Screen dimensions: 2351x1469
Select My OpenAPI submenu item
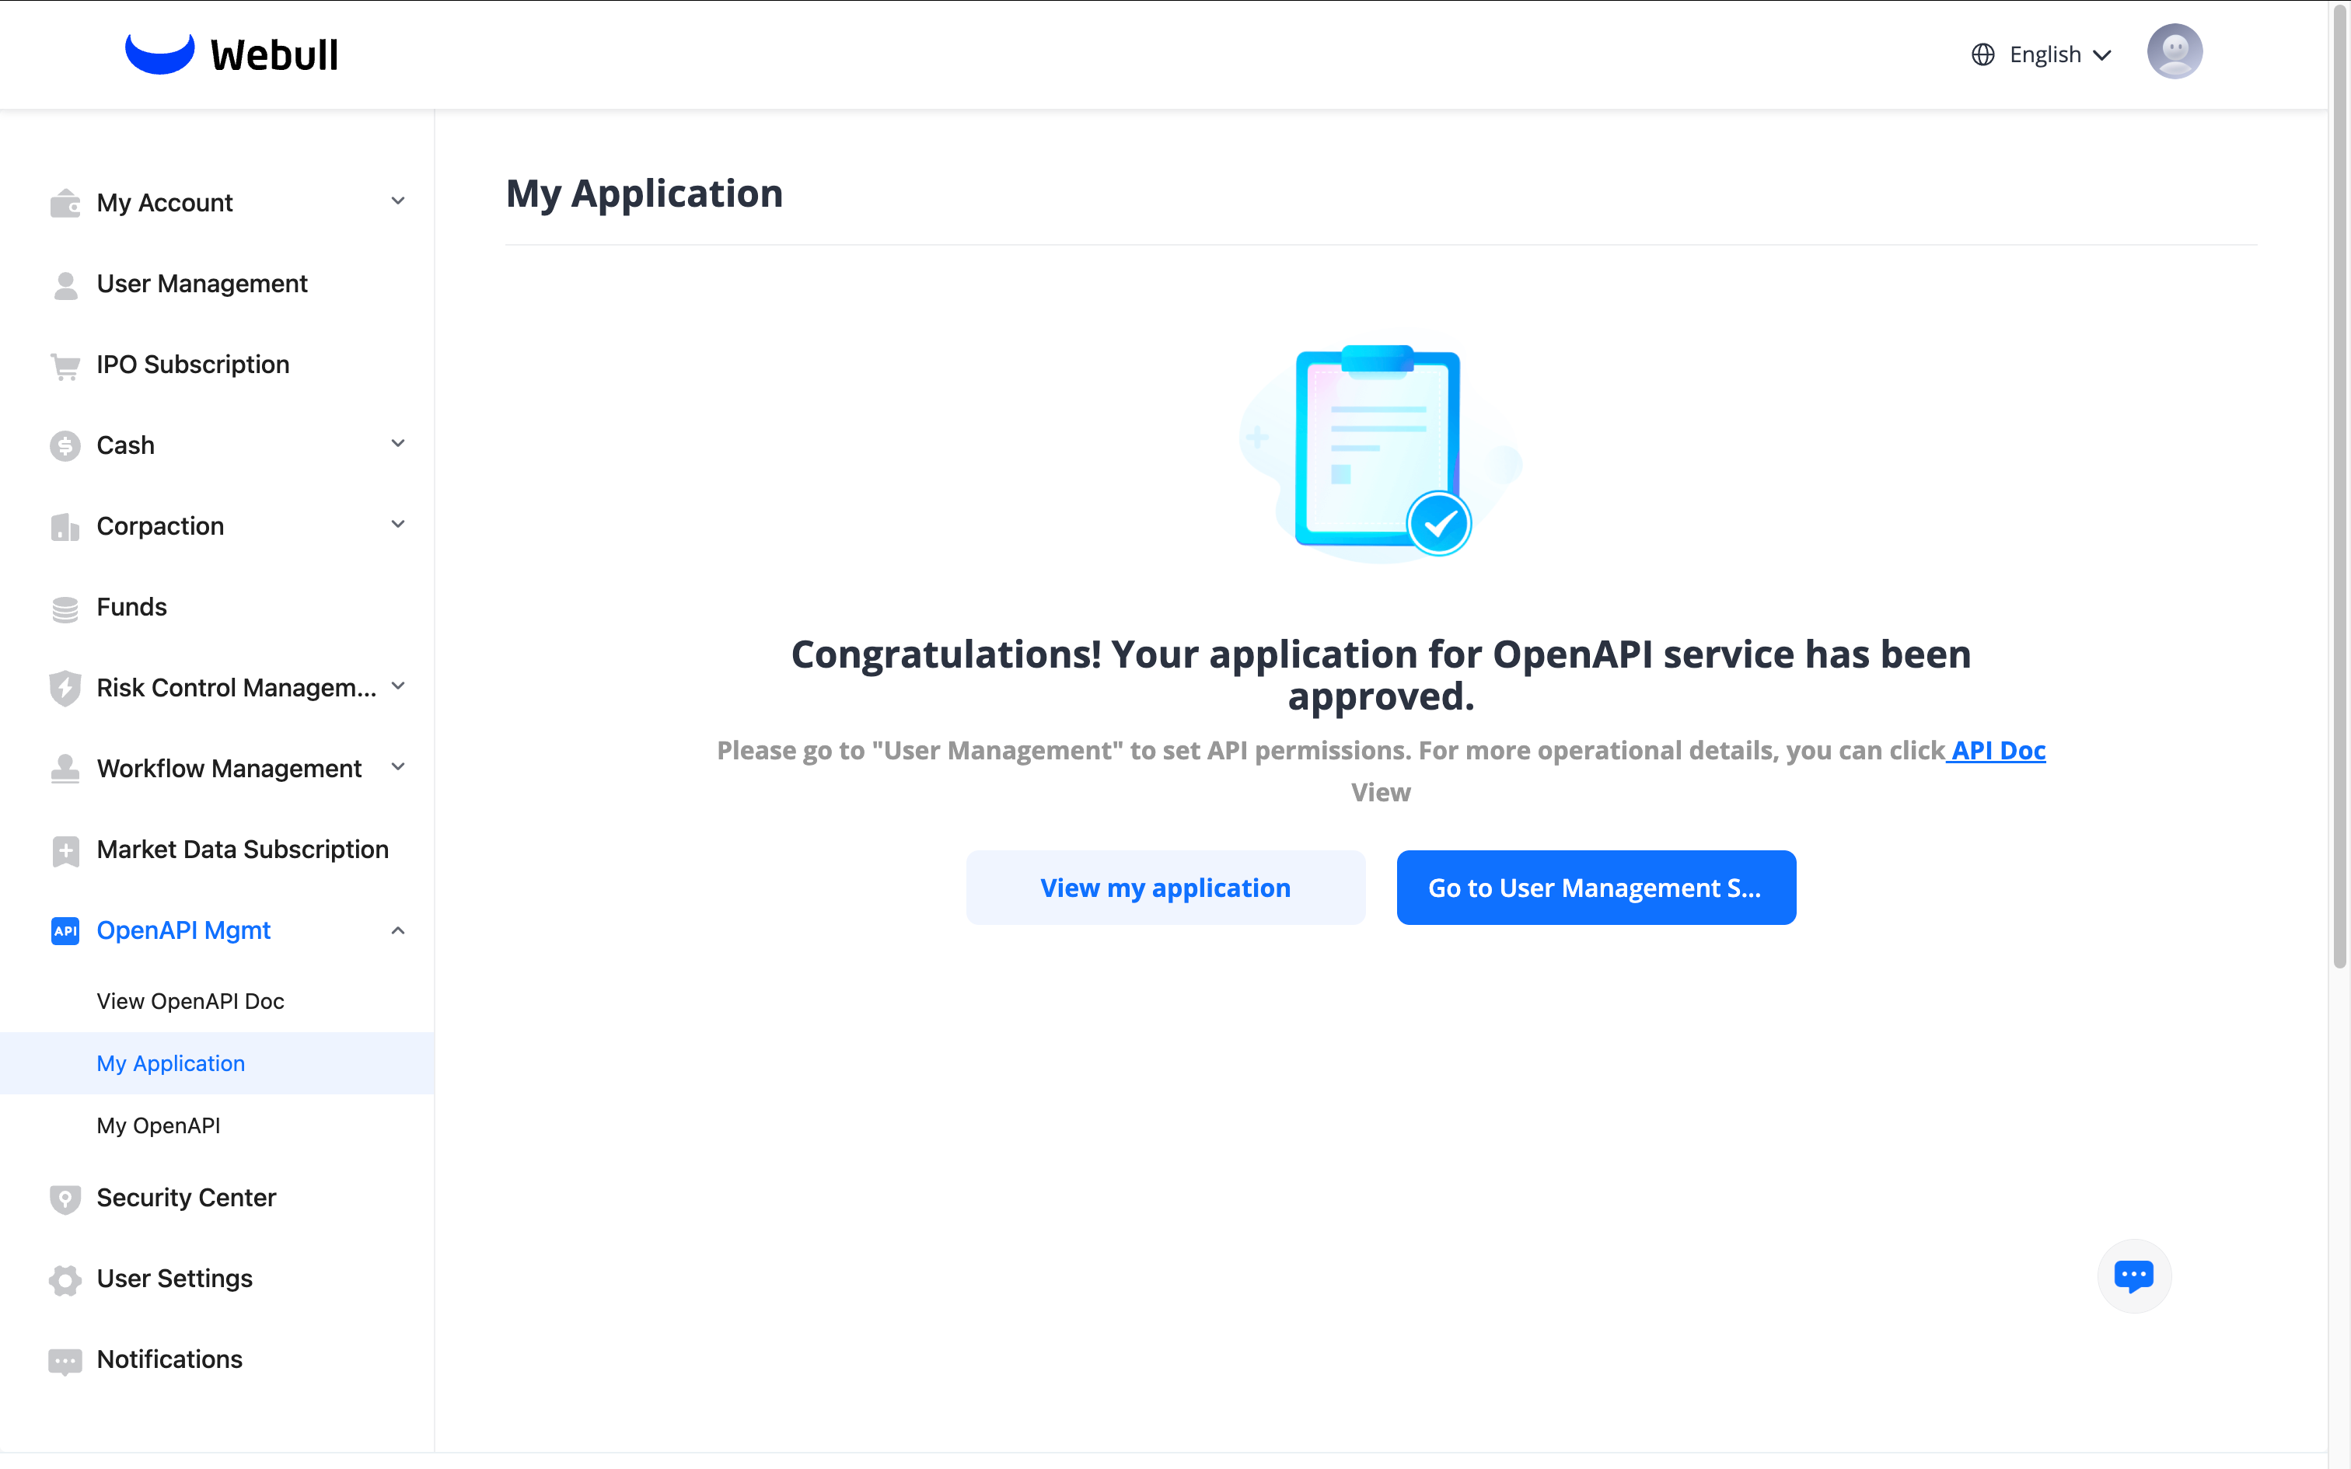(159, 1125)
